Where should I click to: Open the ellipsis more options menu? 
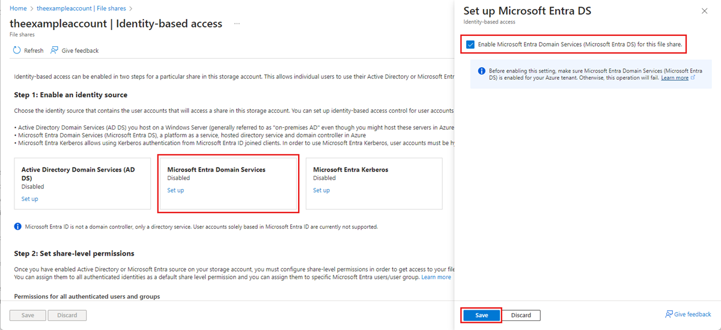(x=237, y=24)
